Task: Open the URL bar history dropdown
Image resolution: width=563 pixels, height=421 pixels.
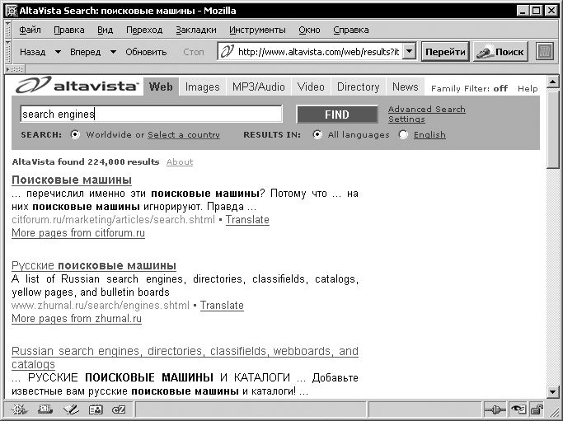Action: pyautogui.click(x=409, y=52)
